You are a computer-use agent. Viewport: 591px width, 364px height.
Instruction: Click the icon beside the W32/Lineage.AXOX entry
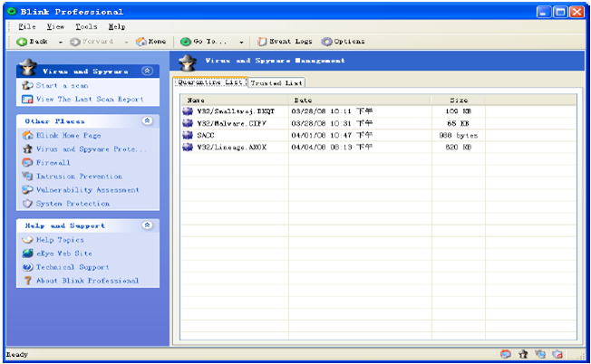188,148
